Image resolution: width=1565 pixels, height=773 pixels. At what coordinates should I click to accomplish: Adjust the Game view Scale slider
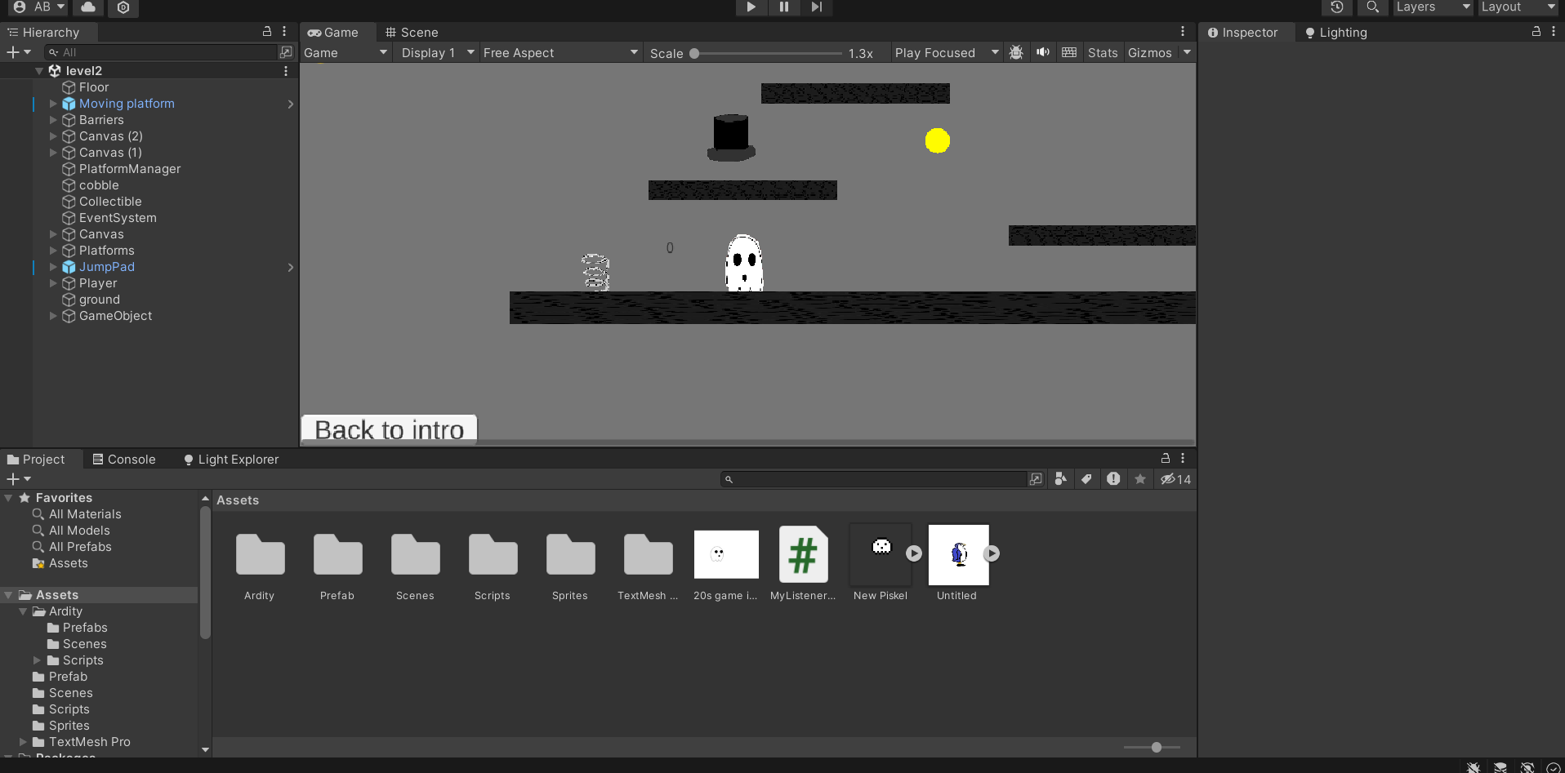pos(693,53)
